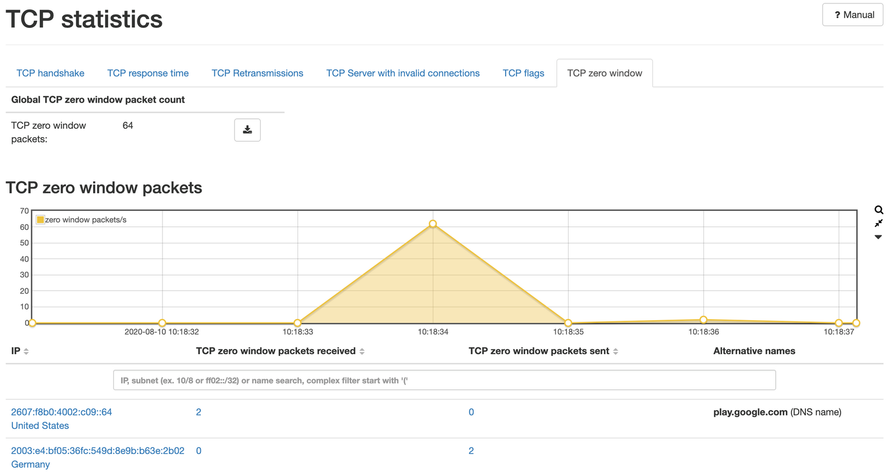Open the chart options caret dropdown
Viewport: 893px width, 473px height.
pos(878,237)
